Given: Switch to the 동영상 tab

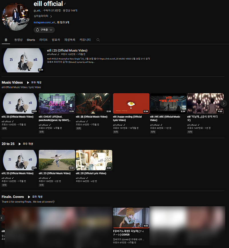Looking at the screenshot, I should click(x=18, y=40).
